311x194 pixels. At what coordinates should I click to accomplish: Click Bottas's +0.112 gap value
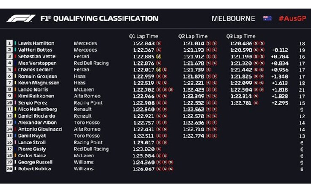(280, 50)
